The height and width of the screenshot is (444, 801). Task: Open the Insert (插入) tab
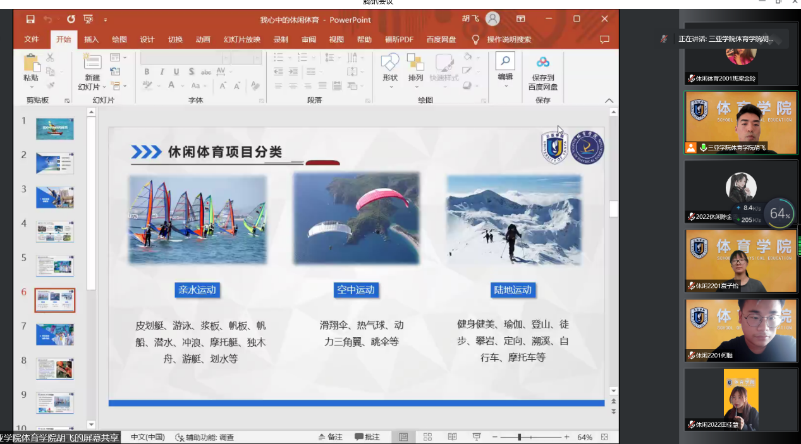[x=92, y=39]
